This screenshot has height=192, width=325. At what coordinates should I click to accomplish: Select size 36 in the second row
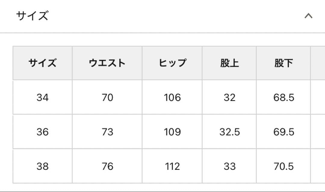click(x=43, y=131)
